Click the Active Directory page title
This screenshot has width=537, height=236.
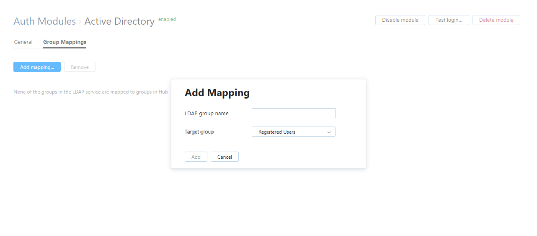tap(119, 21)
